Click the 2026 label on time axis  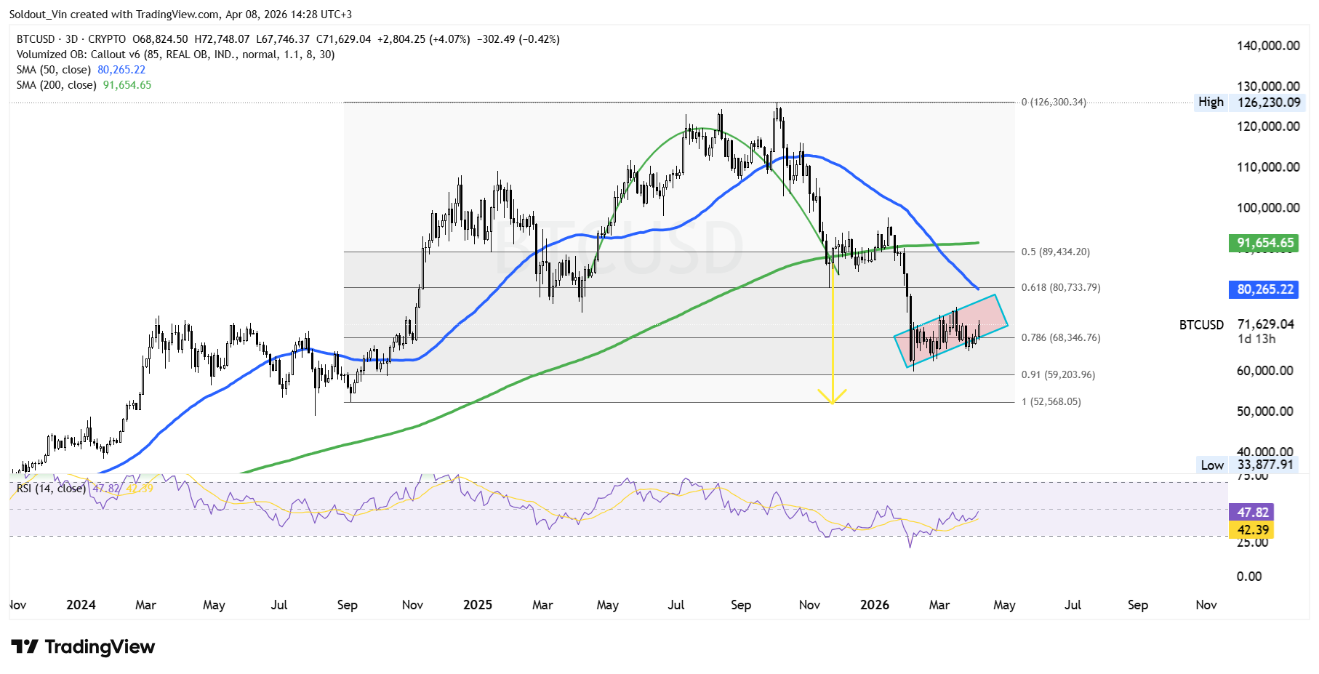point(874,605)
